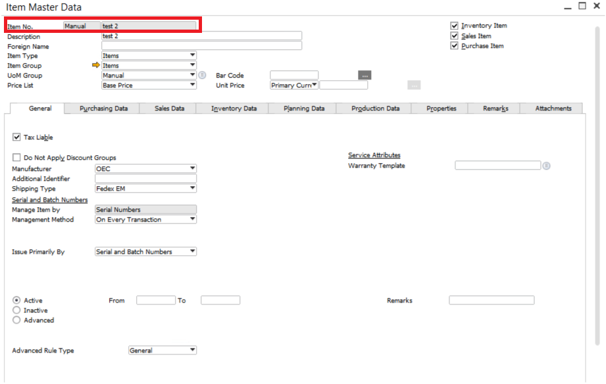Click the ellipsis button beside Unit Price

414,85
